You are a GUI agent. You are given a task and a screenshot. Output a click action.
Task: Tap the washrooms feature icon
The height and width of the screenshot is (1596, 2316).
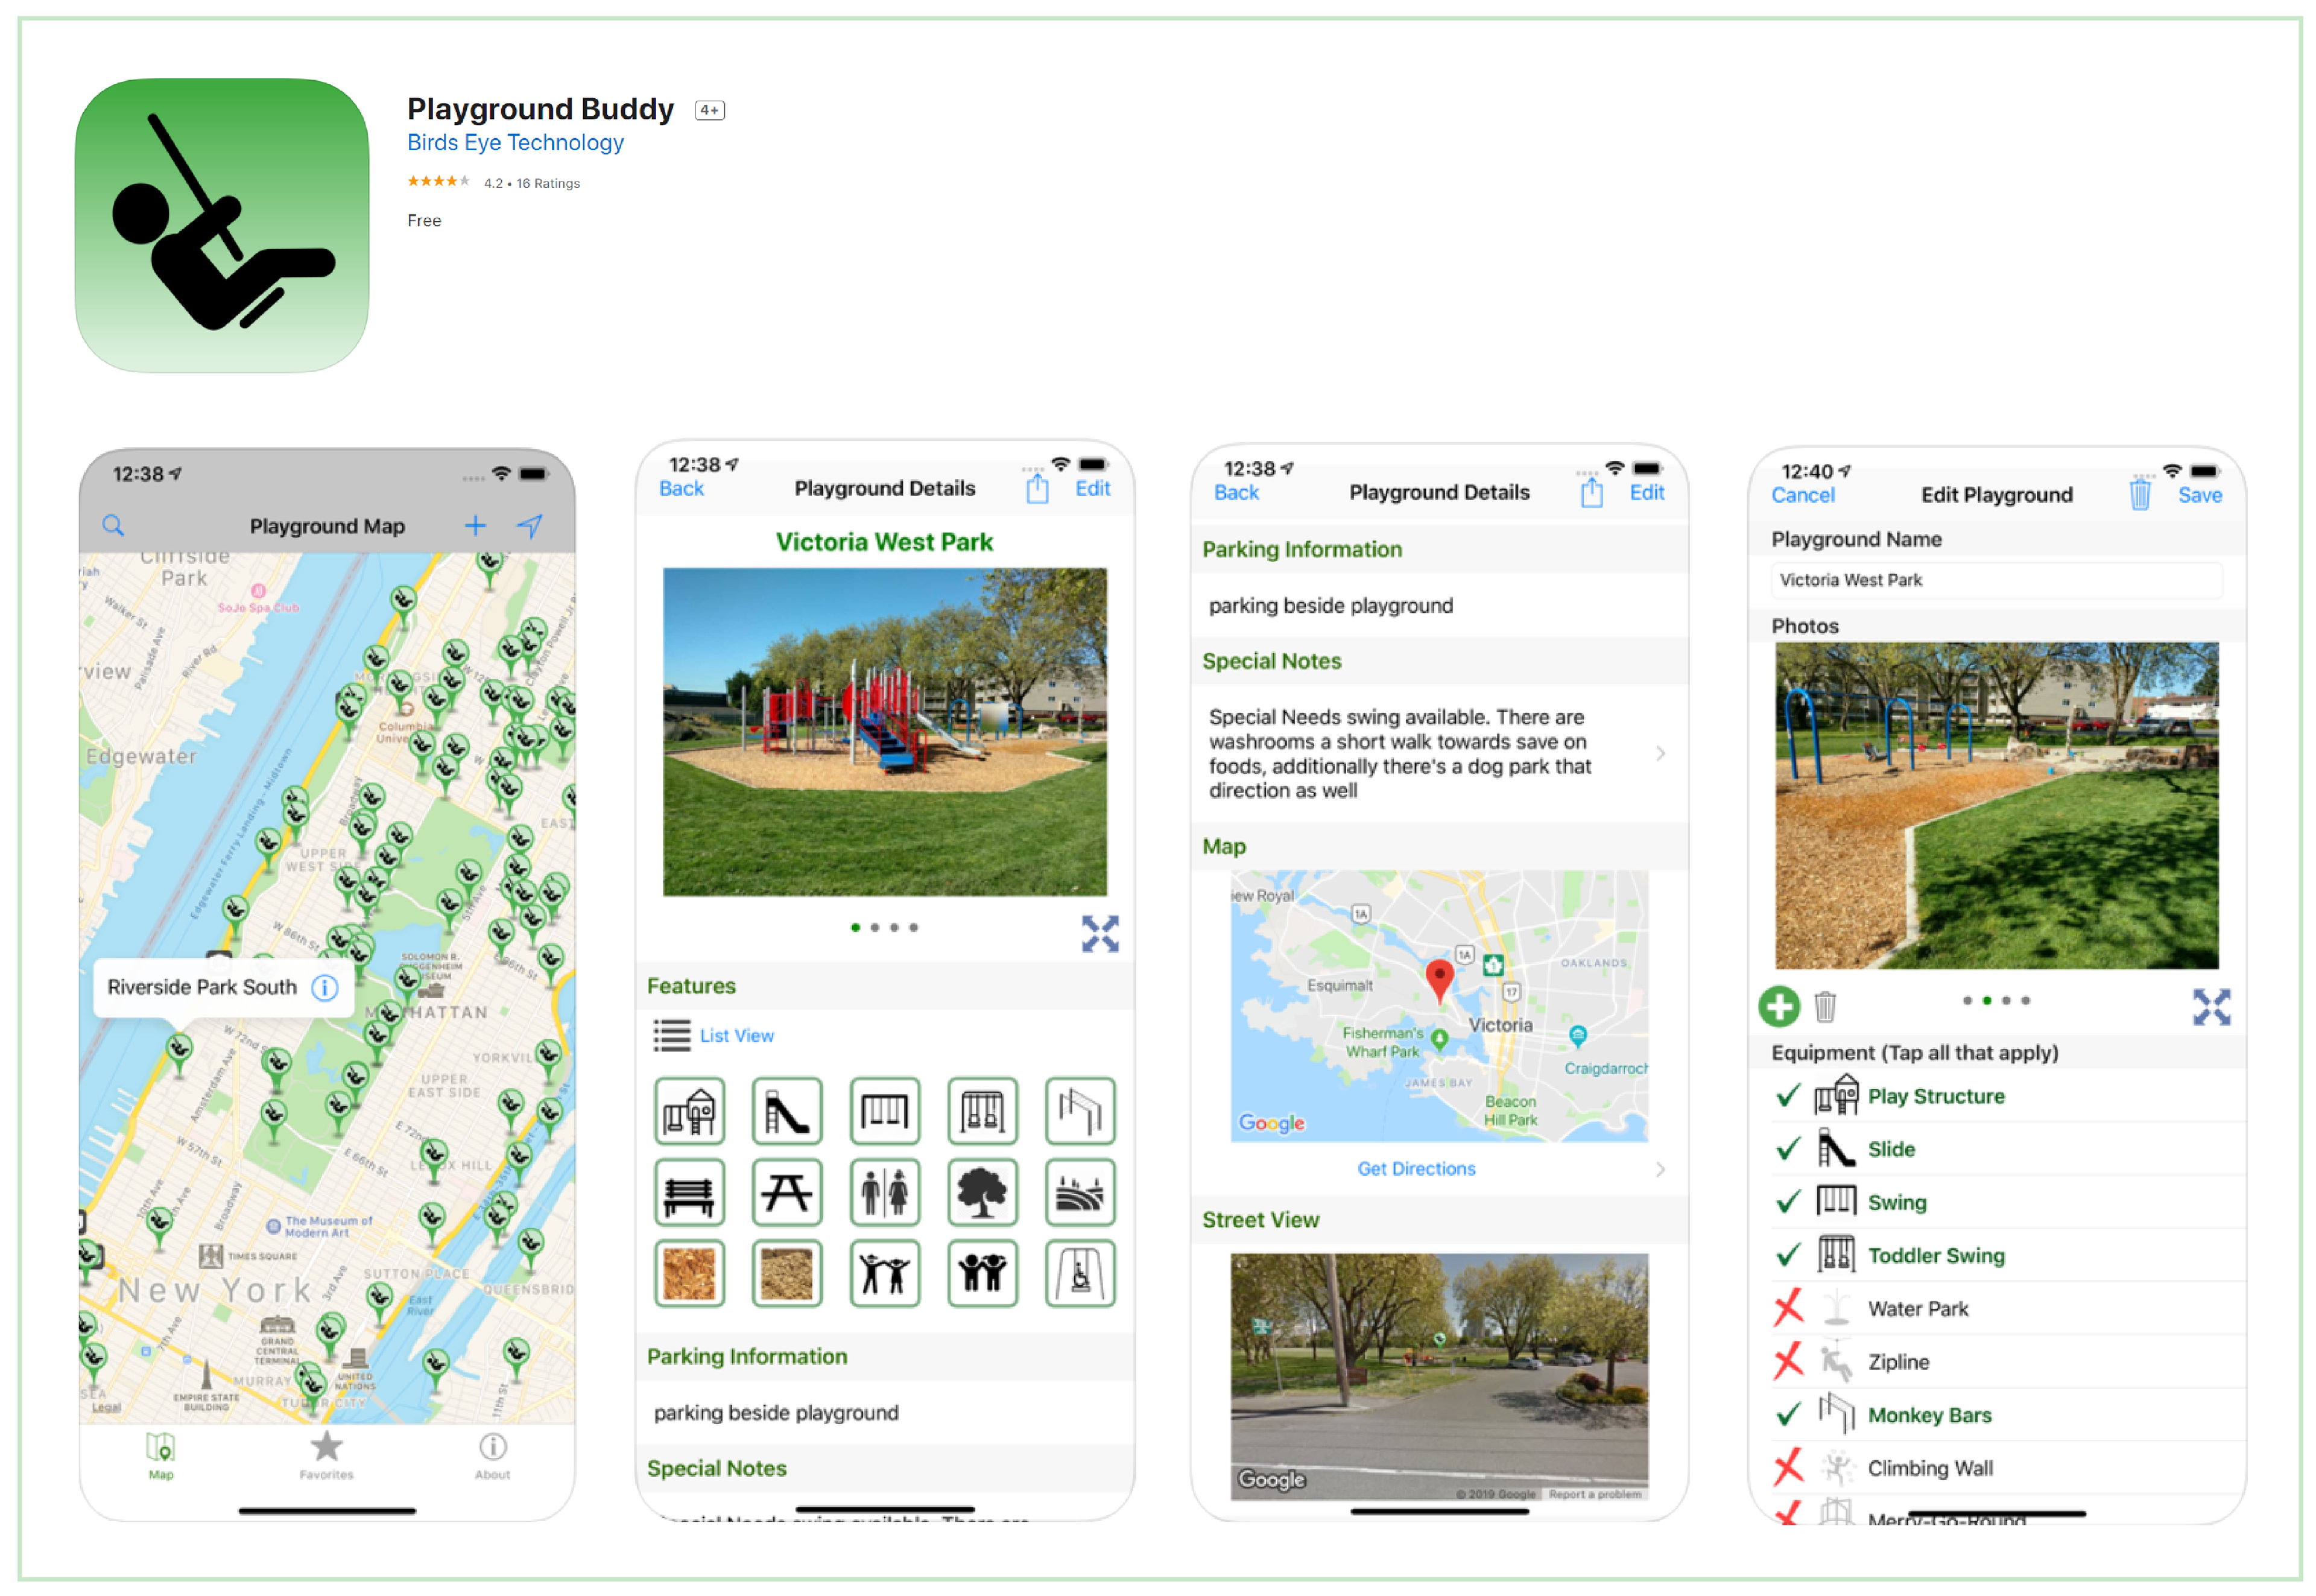(x=885, y=1193)
